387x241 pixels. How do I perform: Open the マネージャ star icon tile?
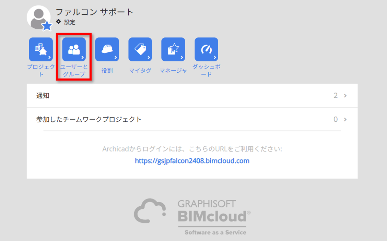[173, 49]
